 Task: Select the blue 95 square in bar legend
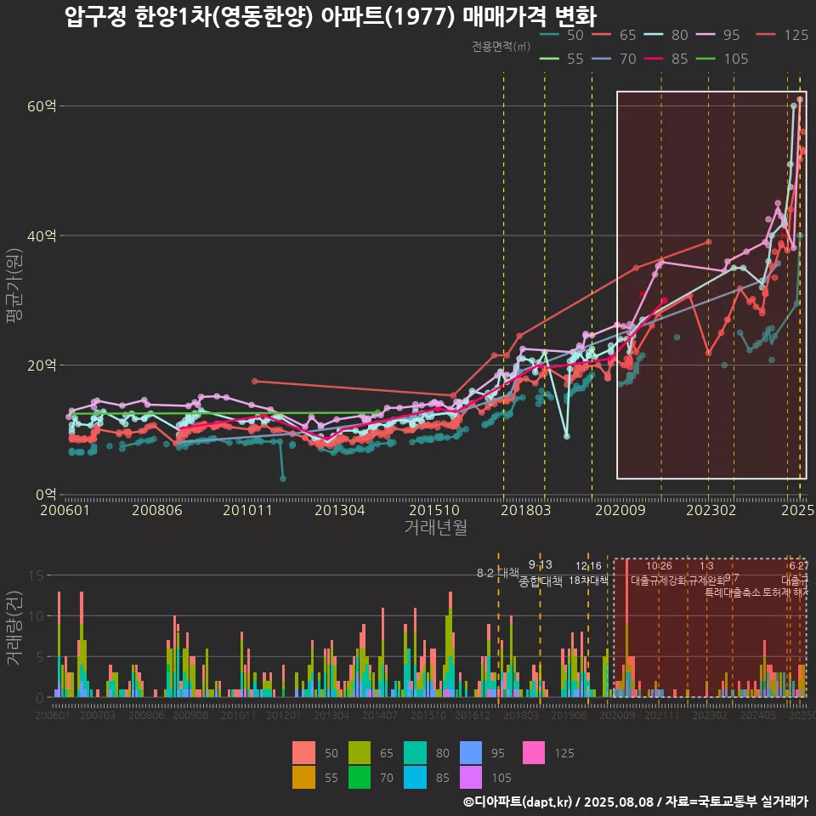point(470,752)
